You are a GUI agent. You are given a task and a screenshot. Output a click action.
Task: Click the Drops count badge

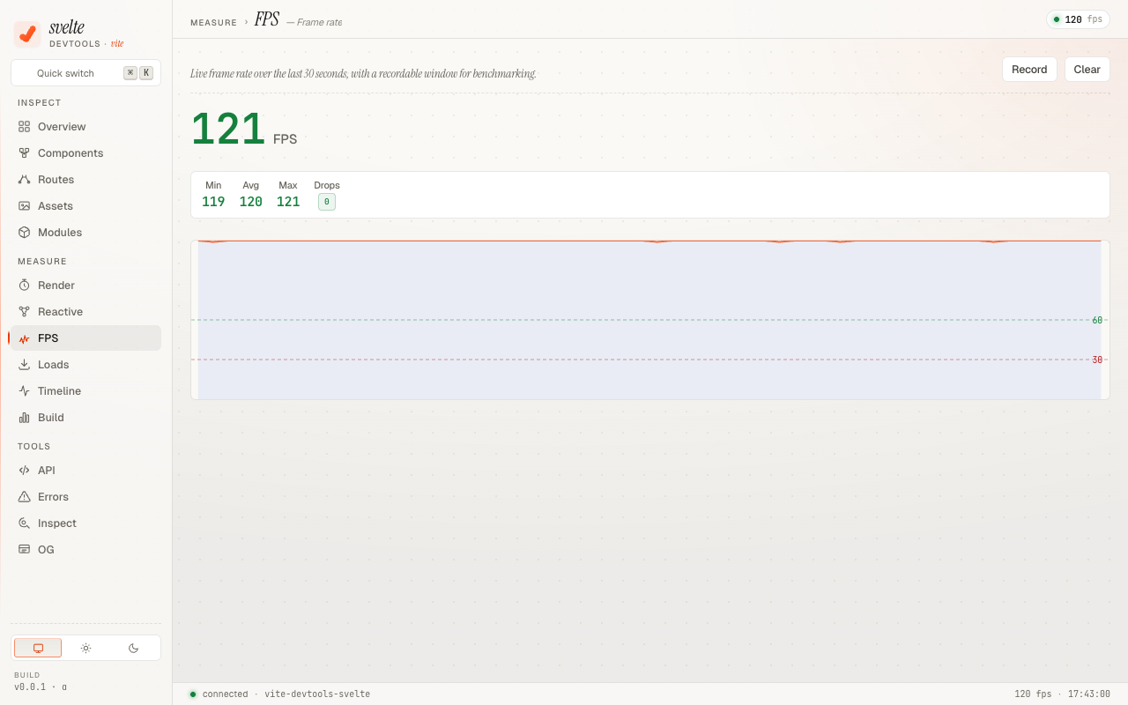tap(327, 202)
